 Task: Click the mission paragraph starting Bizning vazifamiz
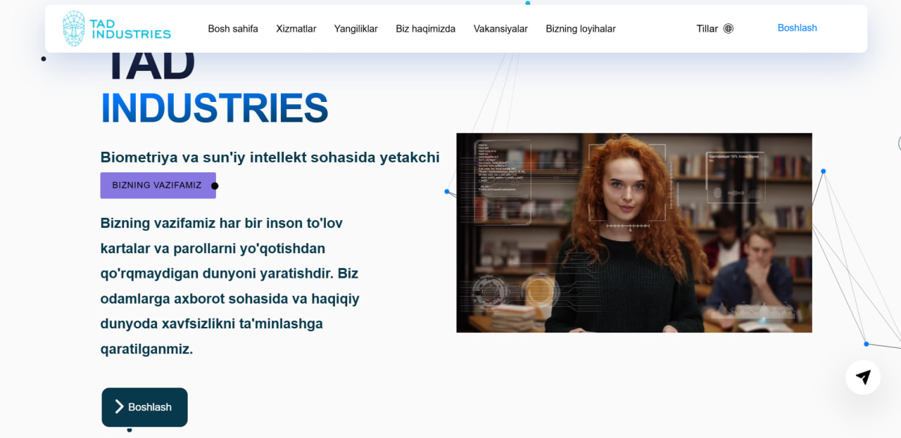230,285
